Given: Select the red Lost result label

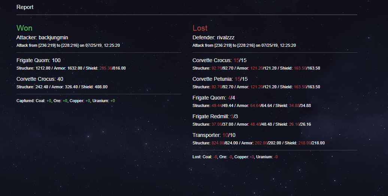Looking at the screenshot, I should point(200,28).
